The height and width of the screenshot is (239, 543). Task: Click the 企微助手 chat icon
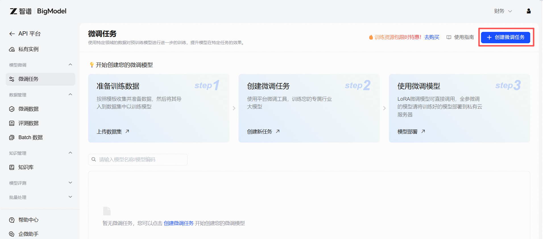coord(12,234)
